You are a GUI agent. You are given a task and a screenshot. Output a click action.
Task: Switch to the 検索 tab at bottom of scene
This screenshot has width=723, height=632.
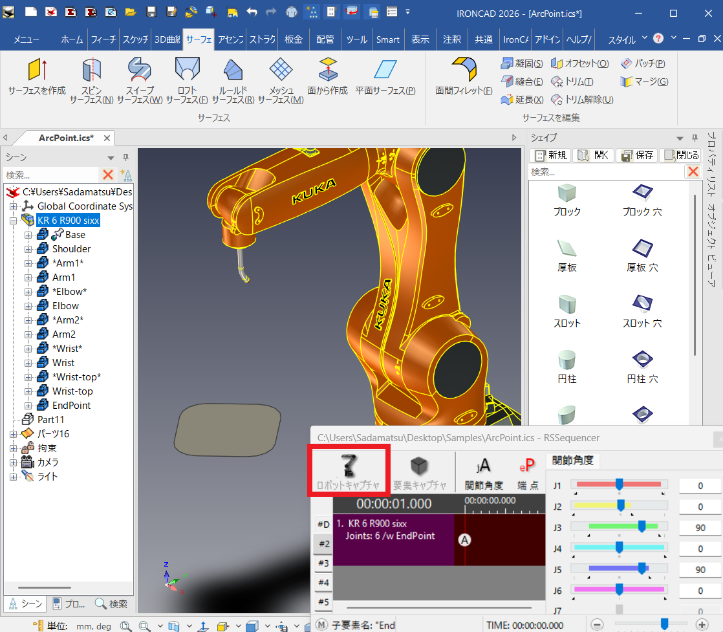tap(111, 604)
